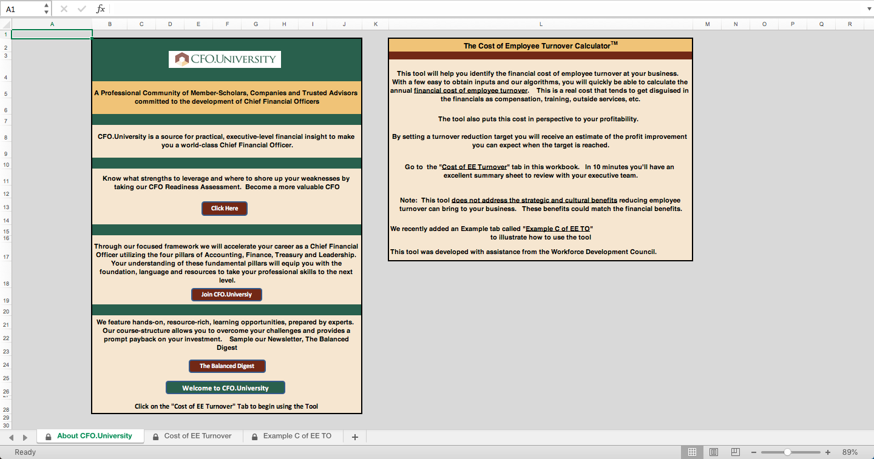Switch to the Cost of EE Turnover tab
This screenshot has width=874, height=459.
pyautogui.click(x=193, y=436)
